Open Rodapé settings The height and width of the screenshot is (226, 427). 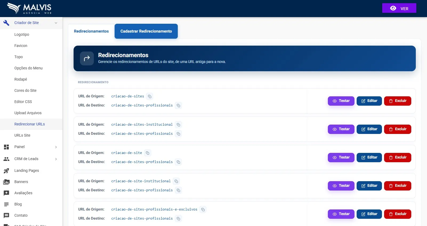[31, 79]
